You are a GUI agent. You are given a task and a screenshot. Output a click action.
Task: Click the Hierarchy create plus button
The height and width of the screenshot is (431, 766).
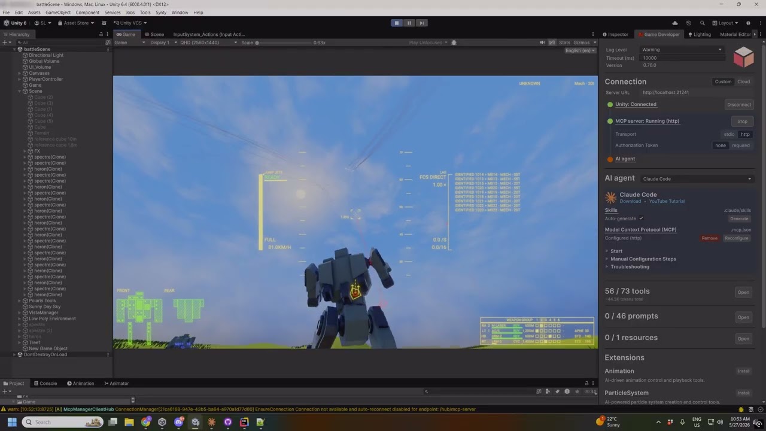tap(6, 43)
